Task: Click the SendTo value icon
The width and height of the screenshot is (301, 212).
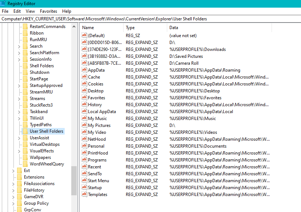Action: (x=84, y=173)
